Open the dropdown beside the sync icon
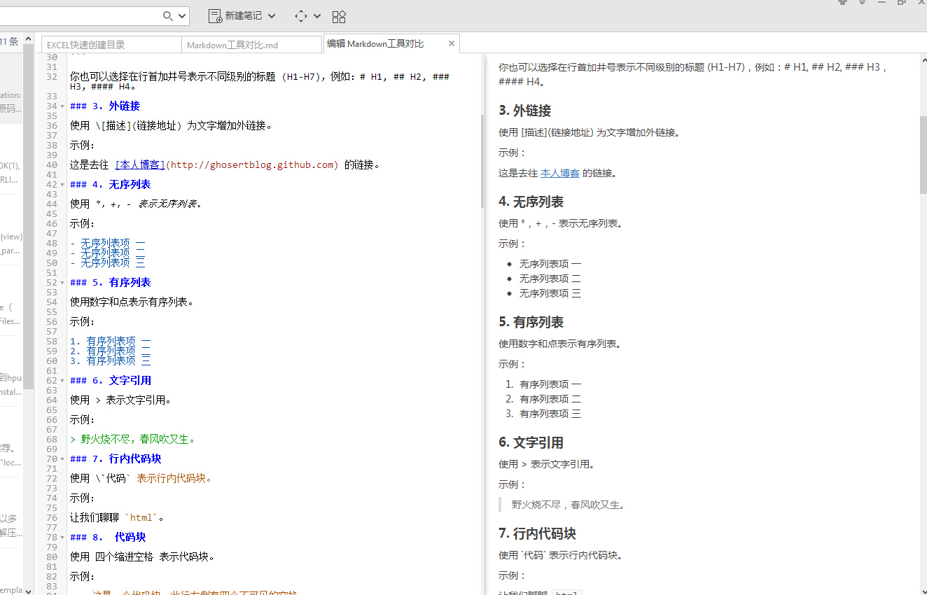Screen dimensions: 927x595 [317, 15]
